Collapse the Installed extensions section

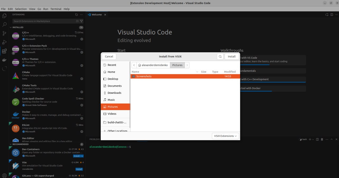point(11,27)
